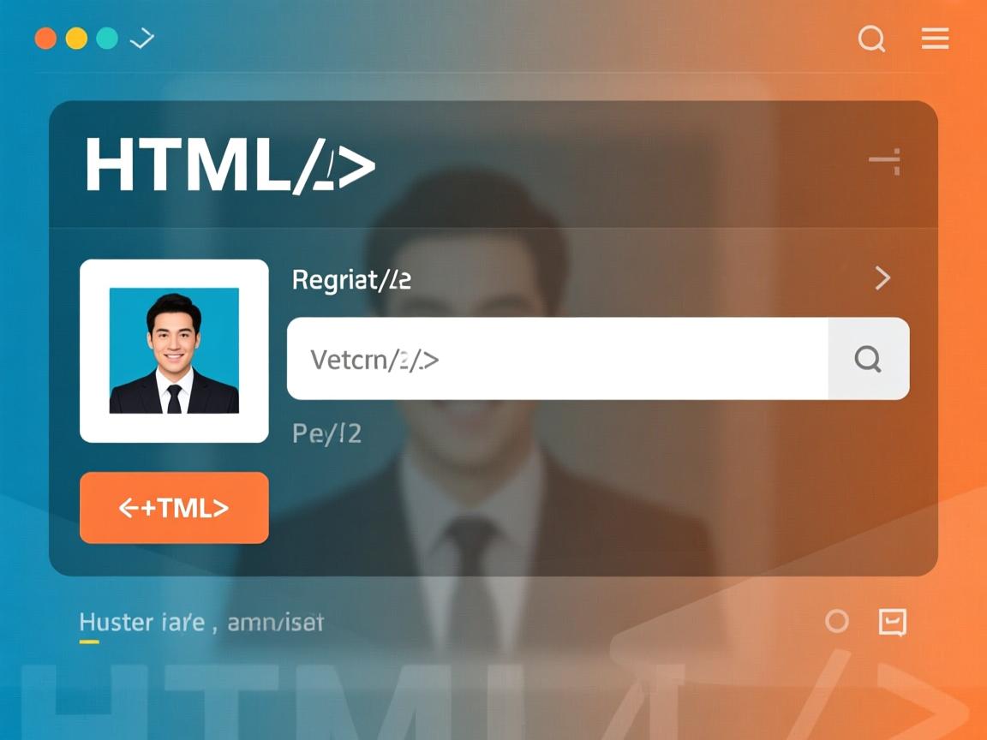Focus the Vetcrn search input field
Image resolution: width=987 pixels, height=740 pixels.
558,359
